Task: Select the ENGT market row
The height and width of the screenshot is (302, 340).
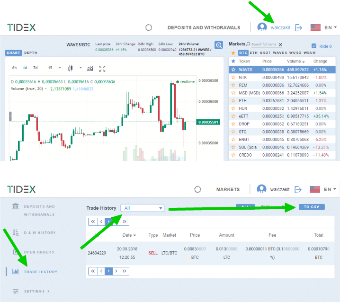Action: (x=282, y=139)
